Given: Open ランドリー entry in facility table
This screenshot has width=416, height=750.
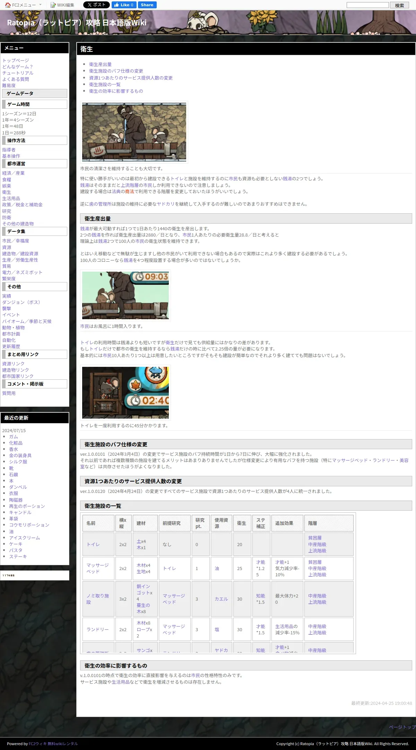Looking at the screenshot, I should [x=97, y=629].
